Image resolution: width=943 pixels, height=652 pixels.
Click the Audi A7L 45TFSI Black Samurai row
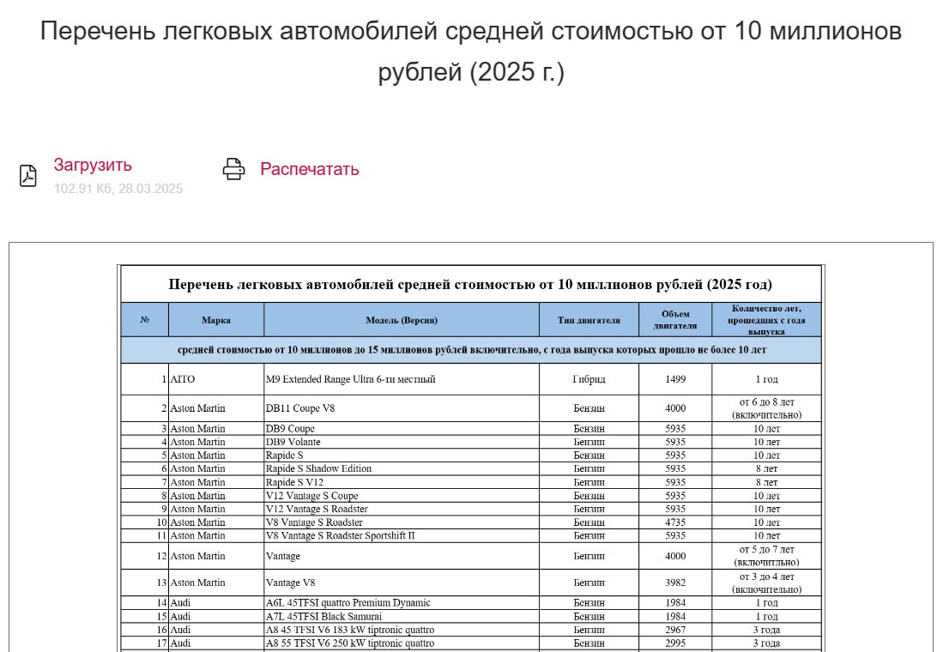471,617
